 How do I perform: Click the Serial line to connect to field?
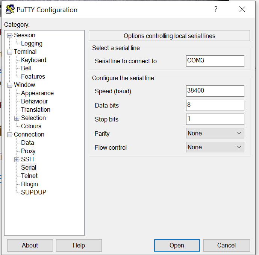[215, 61]
